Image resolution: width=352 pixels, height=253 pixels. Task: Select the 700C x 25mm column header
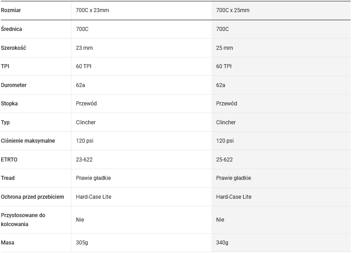pyautogui.click(x=233, y=10)
